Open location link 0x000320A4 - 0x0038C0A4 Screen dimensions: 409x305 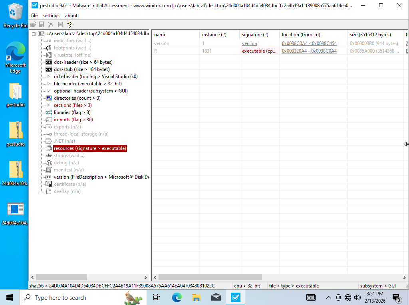pyautogui.click(x=309, y=51)
